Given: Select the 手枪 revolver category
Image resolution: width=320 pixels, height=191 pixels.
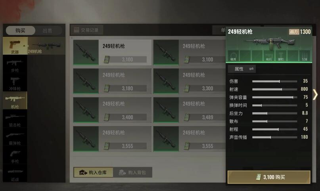Looking at the screenshot, I should coord(15,157).
